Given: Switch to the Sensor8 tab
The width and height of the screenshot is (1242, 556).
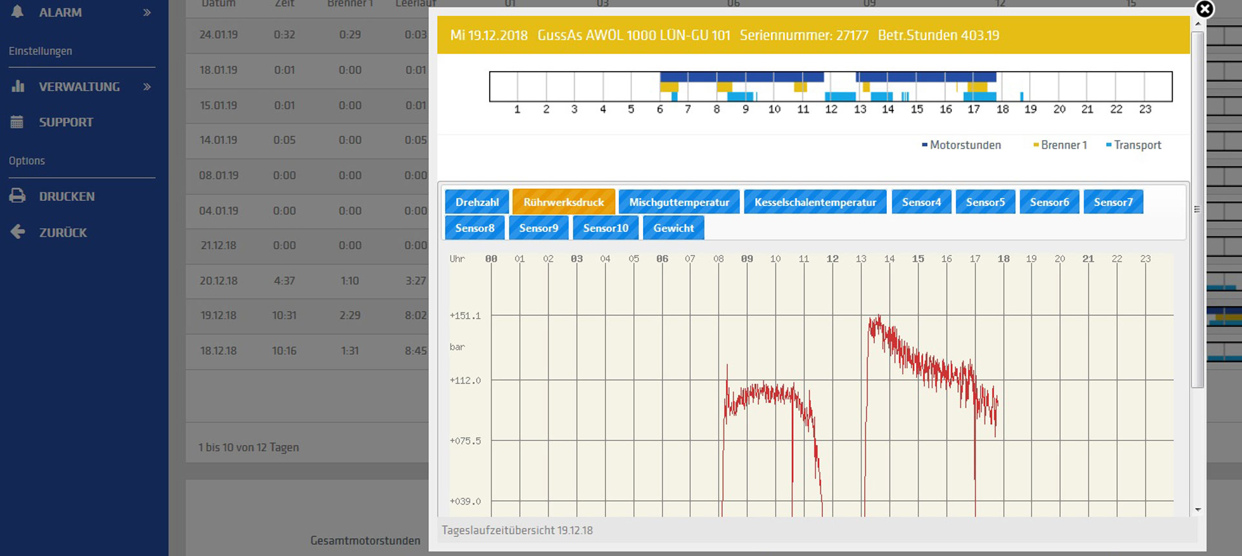Looking at the screenshot, I should pos(475,228).
